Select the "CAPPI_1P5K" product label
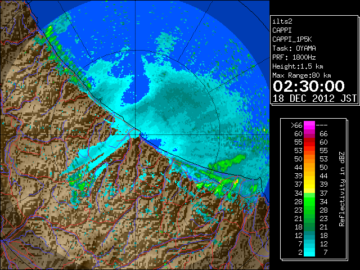This screenshot has height=270, width=360. tap(292, 39)
